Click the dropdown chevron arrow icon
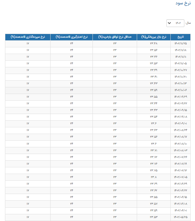 (x=169, y=23)
